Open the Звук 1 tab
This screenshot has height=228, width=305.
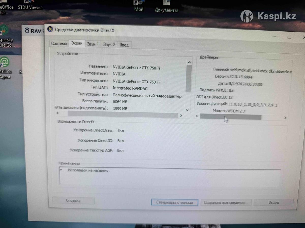point(93,44)
